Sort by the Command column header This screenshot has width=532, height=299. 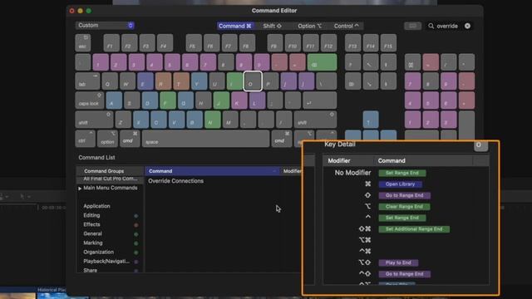click(x=213, y=171)
